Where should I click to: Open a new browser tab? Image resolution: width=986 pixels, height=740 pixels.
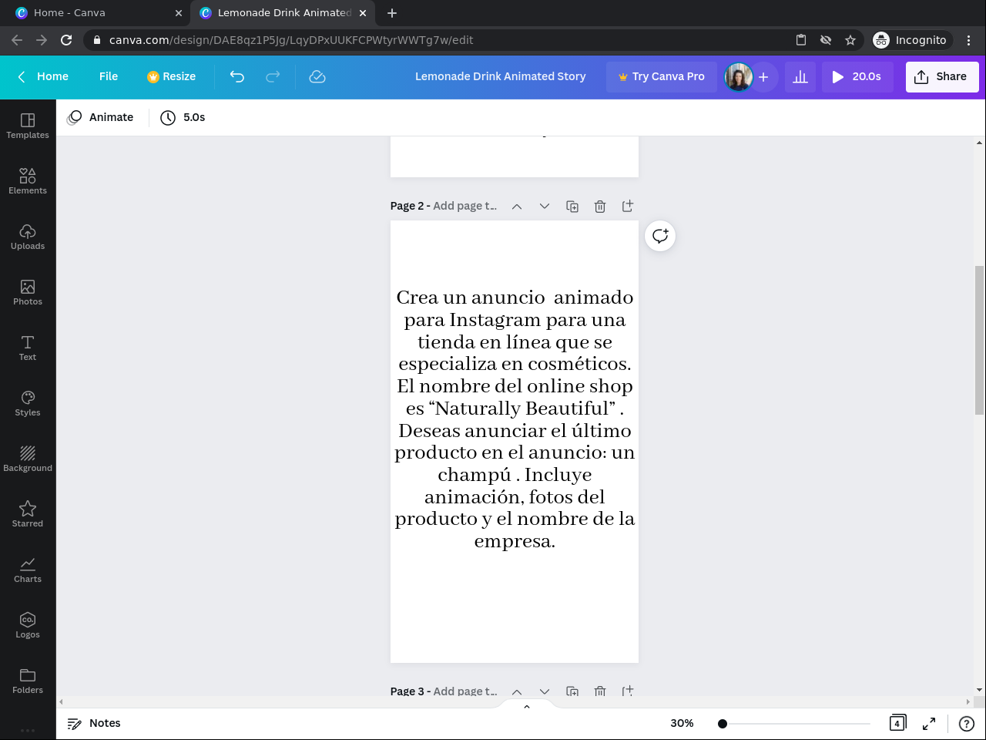coord(392,13)
